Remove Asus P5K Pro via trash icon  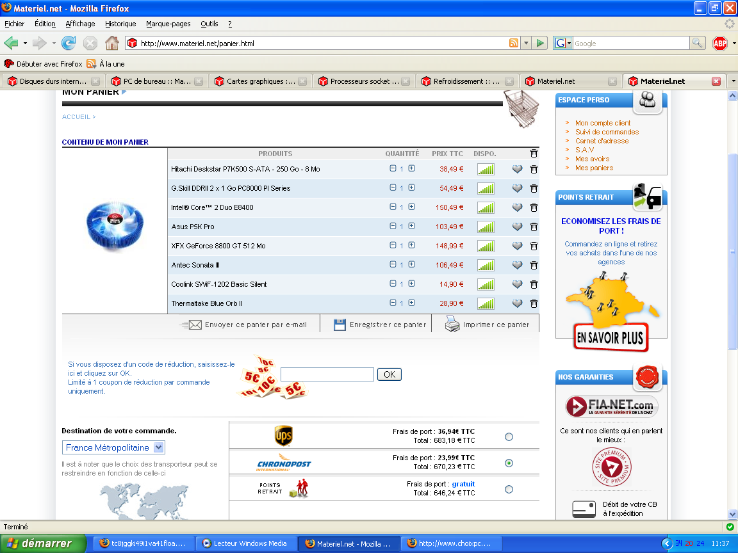click(x=534, y=227)
